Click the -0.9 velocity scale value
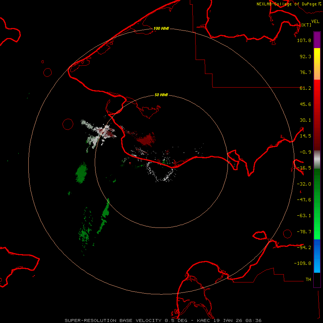 coord(305,152)
